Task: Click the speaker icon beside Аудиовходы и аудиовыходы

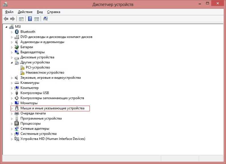Action: coord(16,42)
